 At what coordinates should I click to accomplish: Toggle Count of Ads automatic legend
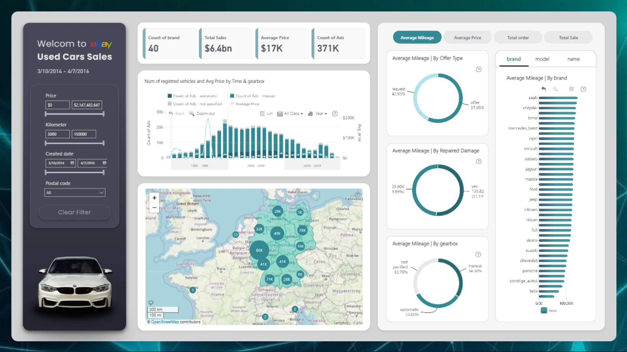point(192,96)
